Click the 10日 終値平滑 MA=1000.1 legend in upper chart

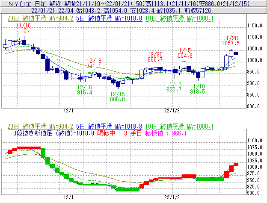(x=179, y=18)
